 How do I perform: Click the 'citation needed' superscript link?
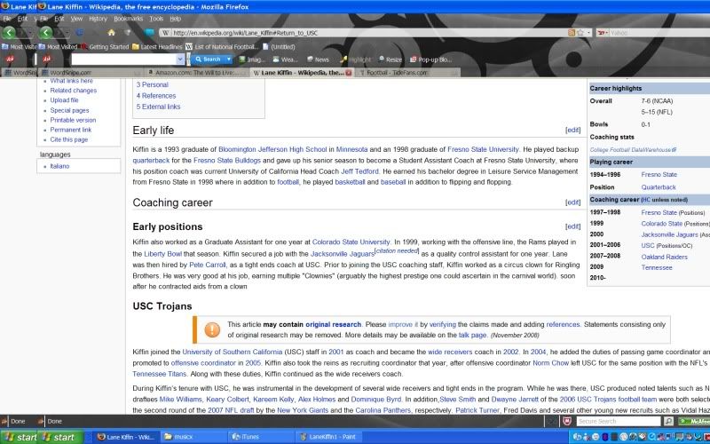coord(397,250)
